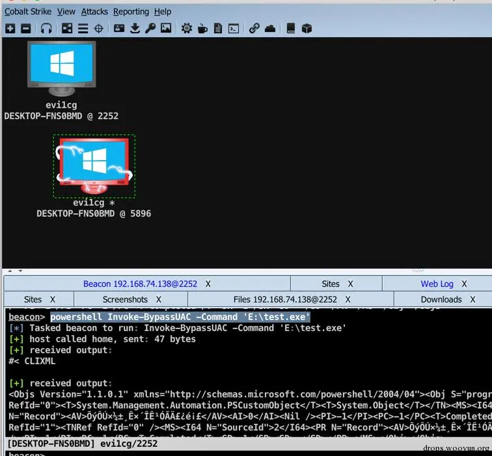Open Help via the book icon
This screenshot has width=492, height=456.
coord(291,29)
